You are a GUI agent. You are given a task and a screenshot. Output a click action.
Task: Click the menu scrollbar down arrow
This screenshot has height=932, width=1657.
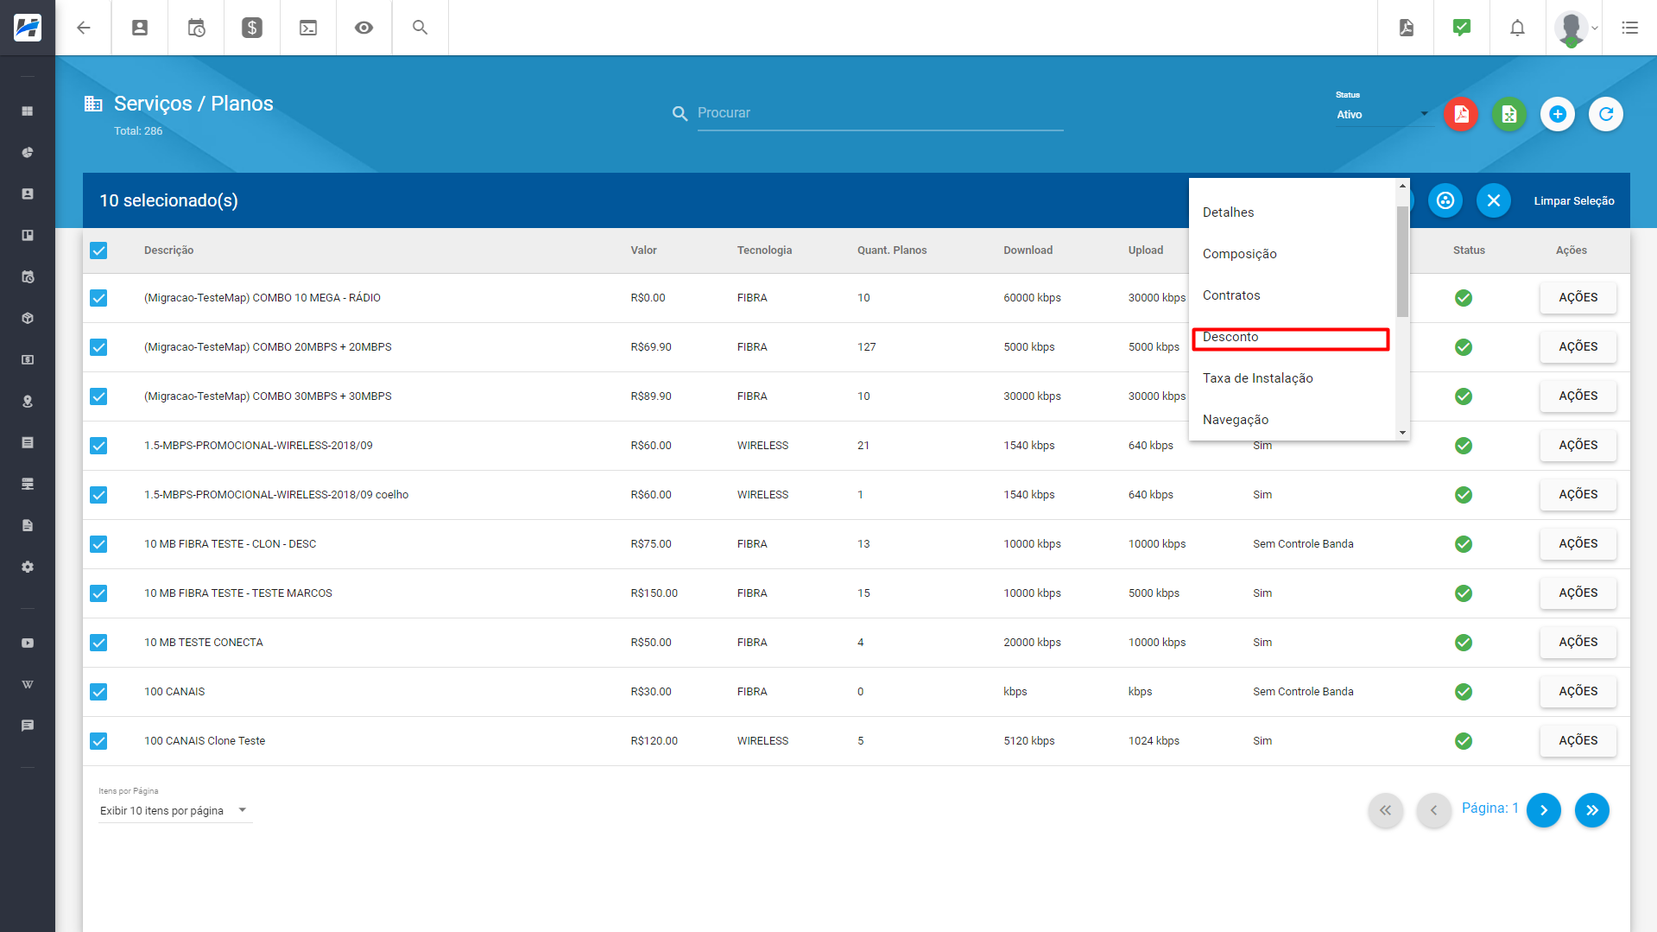1402,433
